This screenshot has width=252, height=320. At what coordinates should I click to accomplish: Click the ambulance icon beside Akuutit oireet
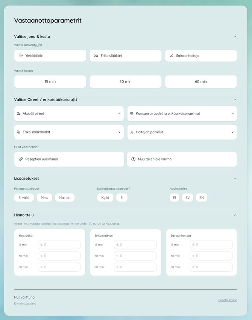18,113
